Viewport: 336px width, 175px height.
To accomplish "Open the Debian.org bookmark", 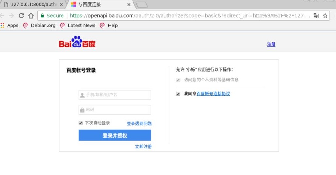I will 39,26.
